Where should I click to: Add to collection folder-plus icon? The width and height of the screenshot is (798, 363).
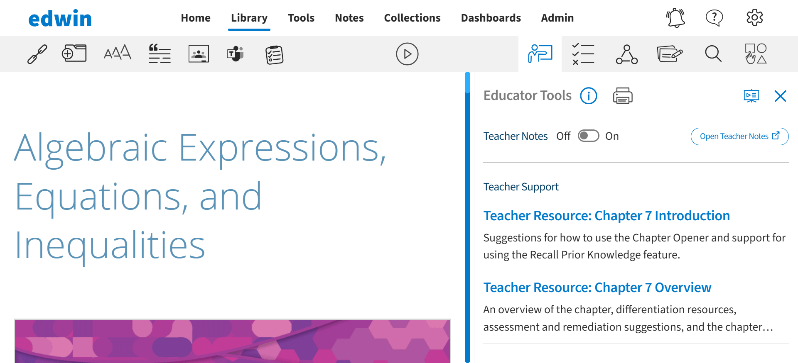coord(74,54)
